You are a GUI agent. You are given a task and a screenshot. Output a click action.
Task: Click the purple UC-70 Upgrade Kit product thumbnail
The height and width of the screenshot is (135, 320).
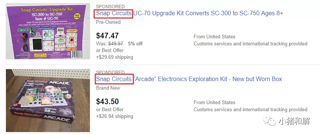point(48,31)
